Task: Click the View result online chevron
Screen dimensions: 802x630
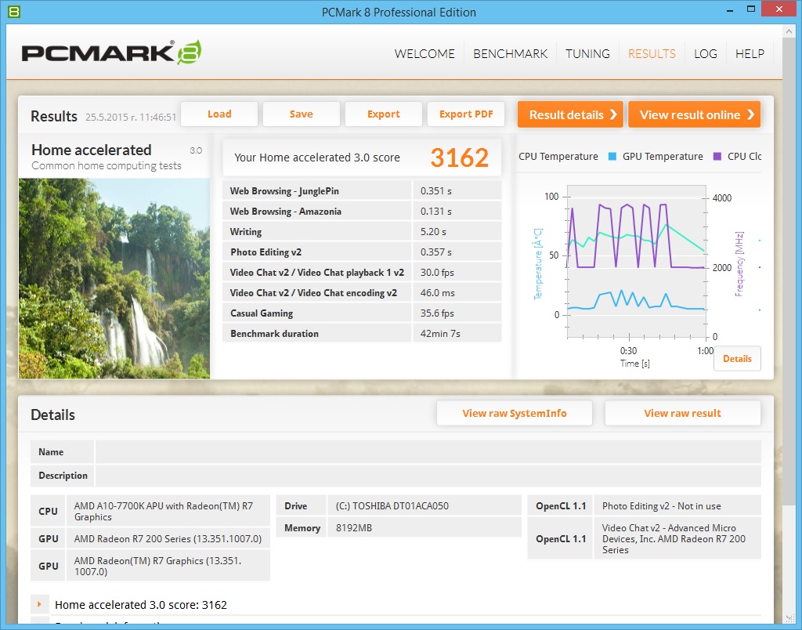Action: [x=750, y=114]
